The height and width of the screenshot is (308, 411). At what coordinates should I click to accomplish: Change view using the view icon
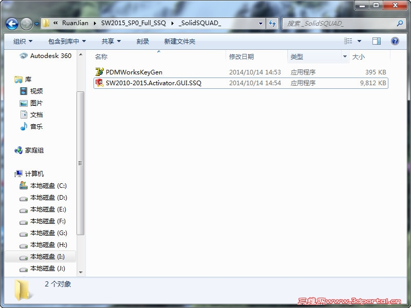(348, 41)
